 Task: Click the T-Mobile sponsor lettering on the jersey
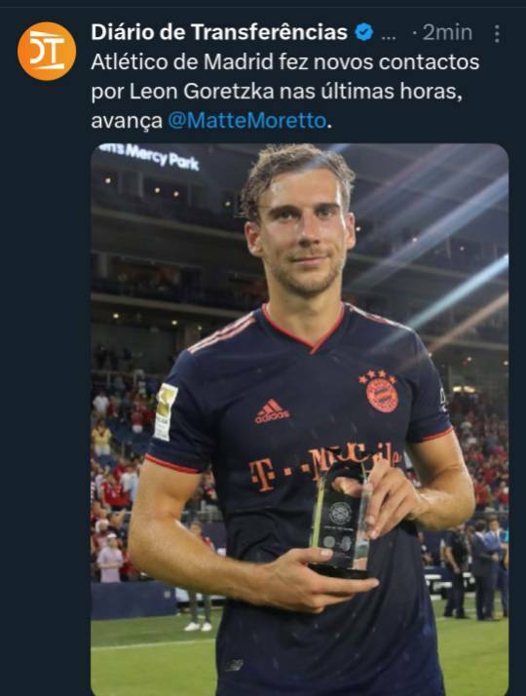click(x=325, y=467)
